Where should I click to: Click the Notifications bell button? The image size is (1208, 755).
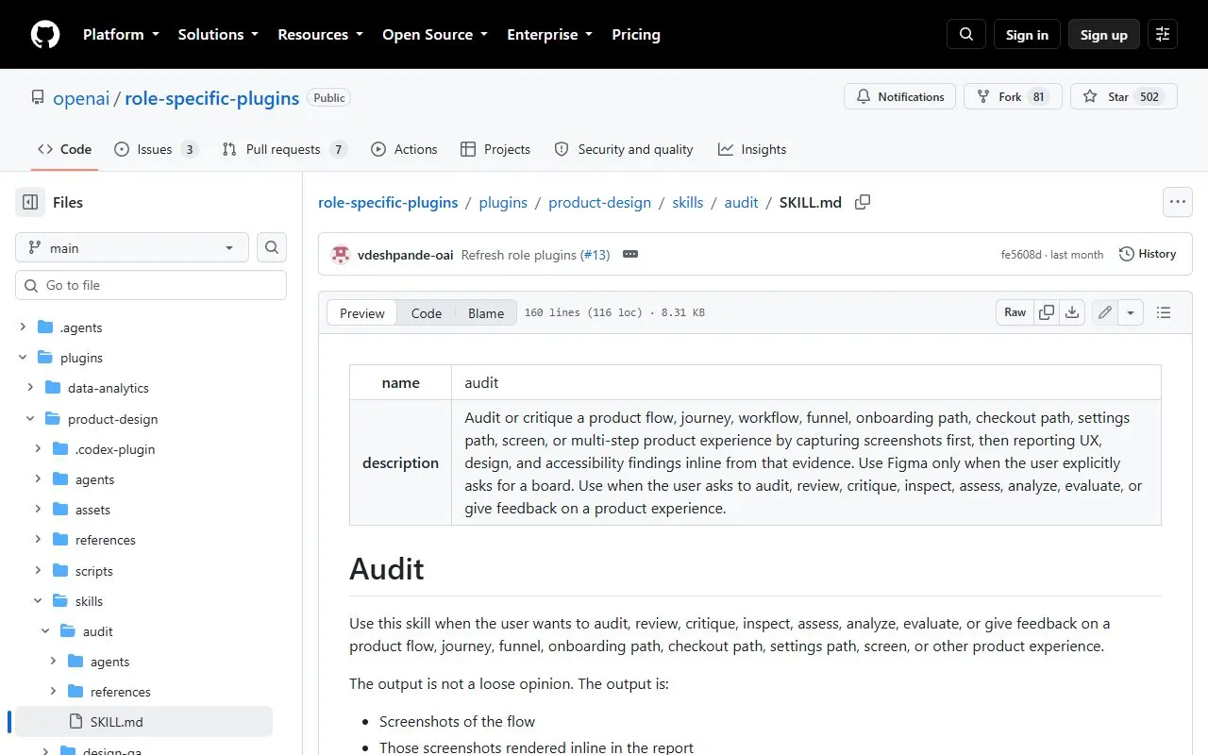pos(900,96)
